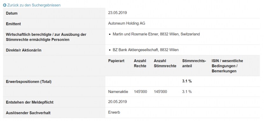Click issuer name Autoneum Holding AG
Image resolution: width=264 pixels, height=121 pixels.
[x=127, y=23]
